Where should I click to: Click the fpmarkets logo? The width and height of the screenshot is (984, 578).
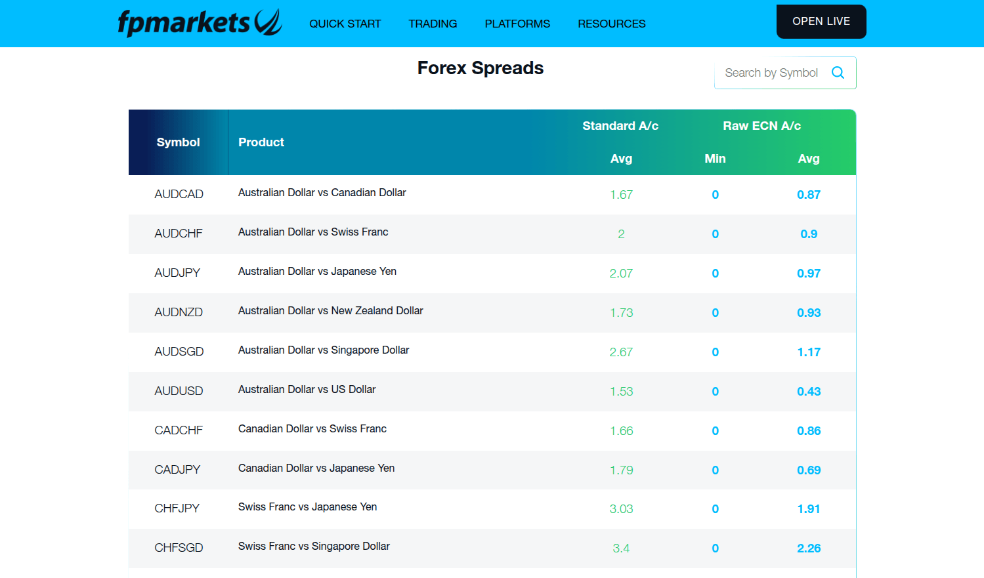coord(200,23)
